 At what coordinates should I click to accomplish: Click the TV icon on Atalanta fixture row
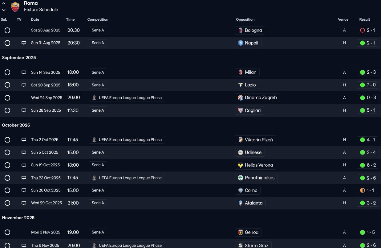pos(24,203)
